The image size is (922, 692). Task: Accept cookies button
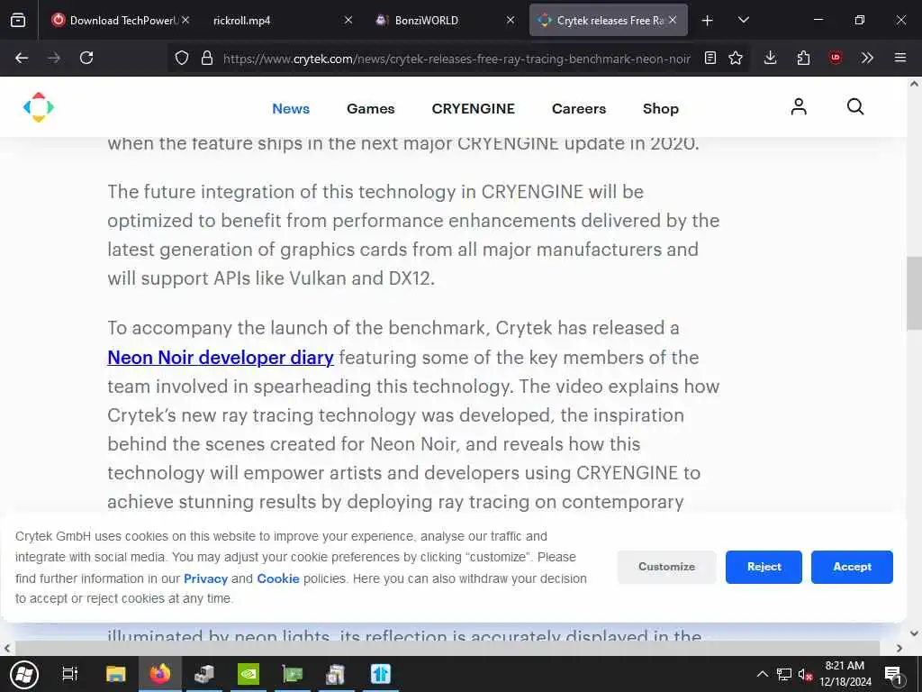[852, 567]
